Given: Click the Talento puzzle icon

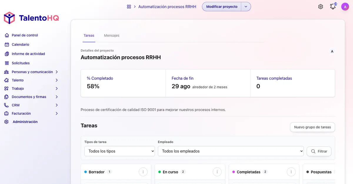Looking at the screenshot, I should pos(6,80).
